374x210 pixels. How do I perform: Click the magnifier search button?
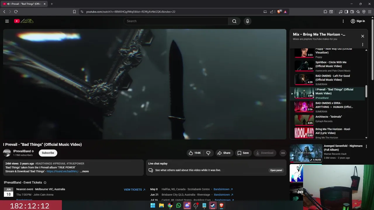point(234,21)
